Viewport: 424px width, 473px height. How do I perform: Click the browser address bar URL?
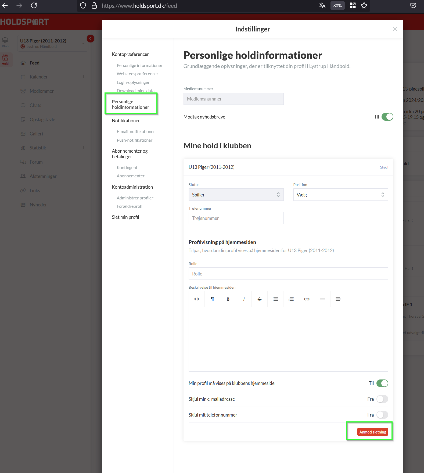point(139,6)
